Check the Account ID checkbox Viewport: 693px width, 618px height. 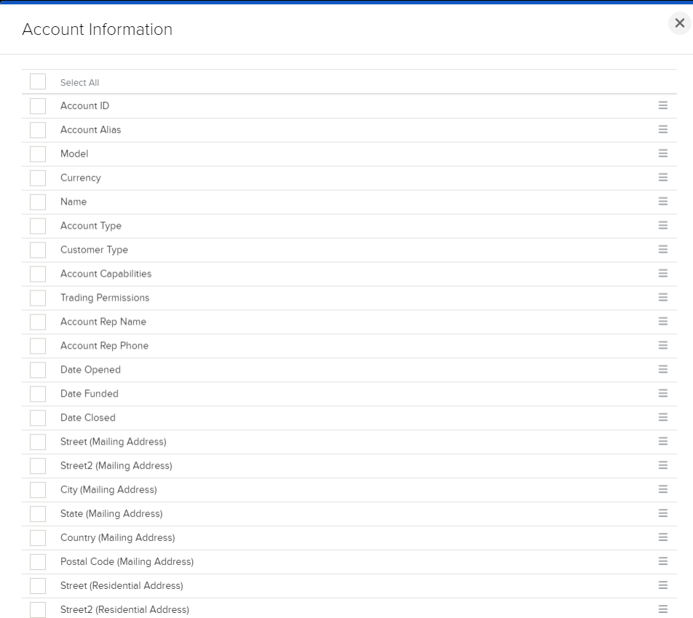(38, 106)
